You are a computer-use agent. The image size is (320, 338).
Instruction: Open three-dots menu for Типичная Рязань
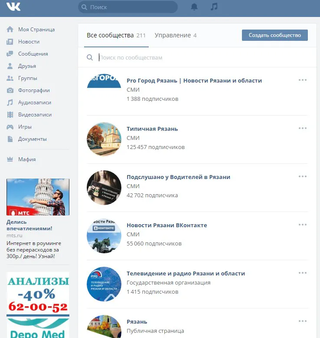302,128
